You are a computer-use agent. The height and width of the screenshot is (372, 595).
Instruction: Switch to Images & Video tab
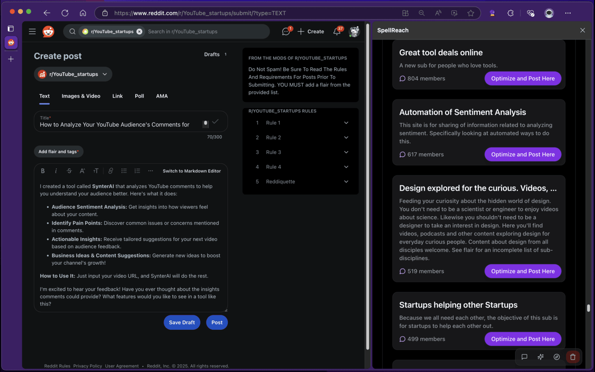[x=81, y=96]
